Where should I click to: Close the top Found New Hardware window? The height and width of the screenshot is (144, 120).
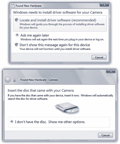104,5
